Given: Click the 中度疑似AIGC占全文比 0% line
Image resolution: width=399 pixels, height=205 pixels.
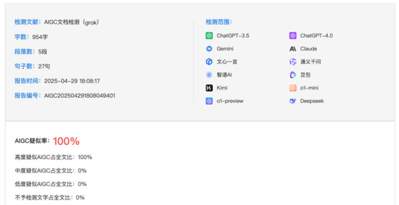Looking at the screenshot, I should pyautogui.click(x=51, y=170).
